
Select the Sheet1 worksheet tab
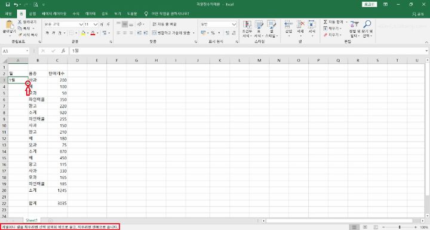[x=32, y=220]
